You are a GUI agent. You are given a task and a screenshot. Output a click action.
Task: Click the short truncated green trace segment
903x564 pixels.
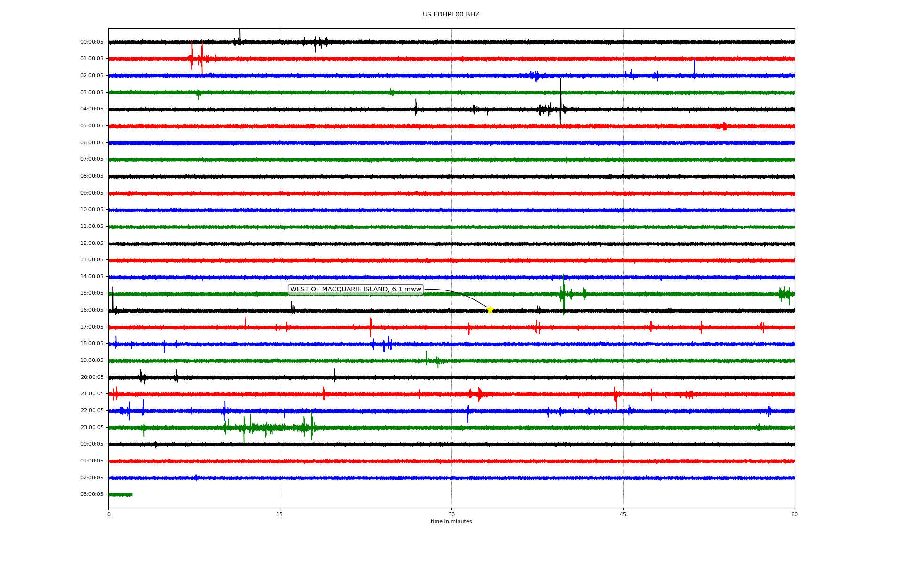tap(120, 494)
